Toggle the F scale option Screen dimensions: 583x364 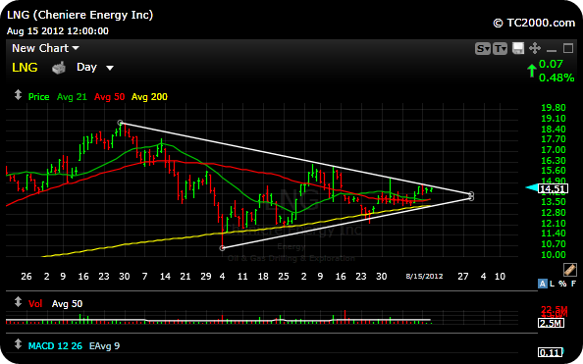[x=573, y=284]
